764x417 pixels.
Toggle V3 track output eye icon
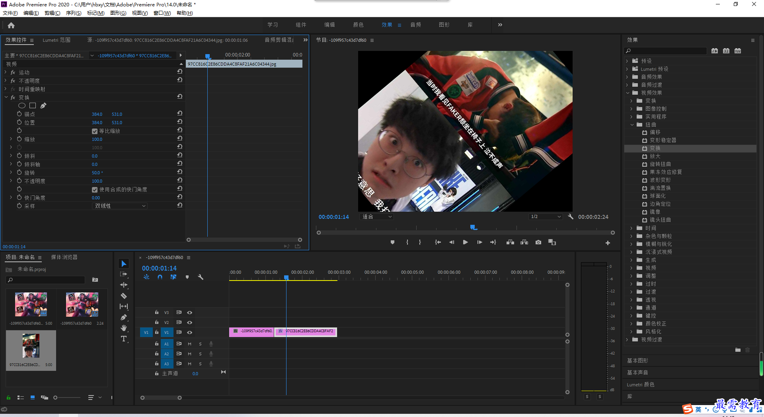click(x=190, y=312)
